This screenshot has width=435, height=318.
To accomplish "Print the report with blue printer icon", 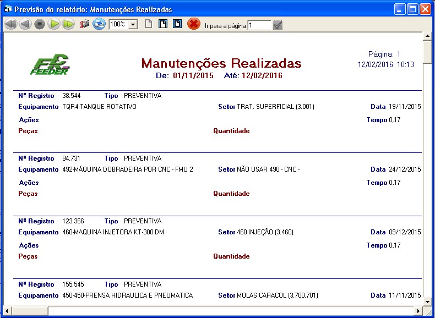I will (x=99, y=24).
